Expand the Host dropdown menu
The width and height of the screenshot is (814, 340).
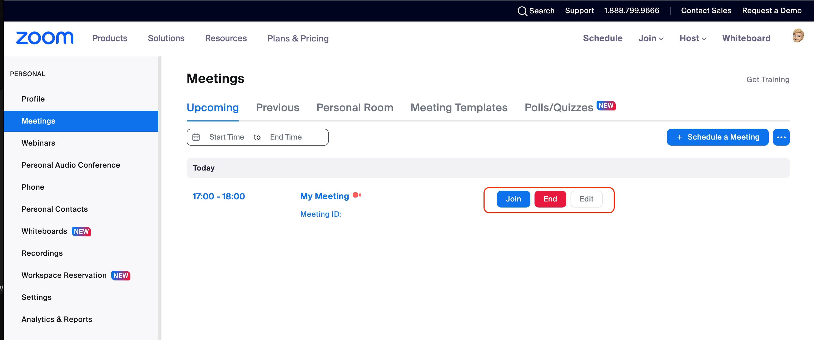693,39
